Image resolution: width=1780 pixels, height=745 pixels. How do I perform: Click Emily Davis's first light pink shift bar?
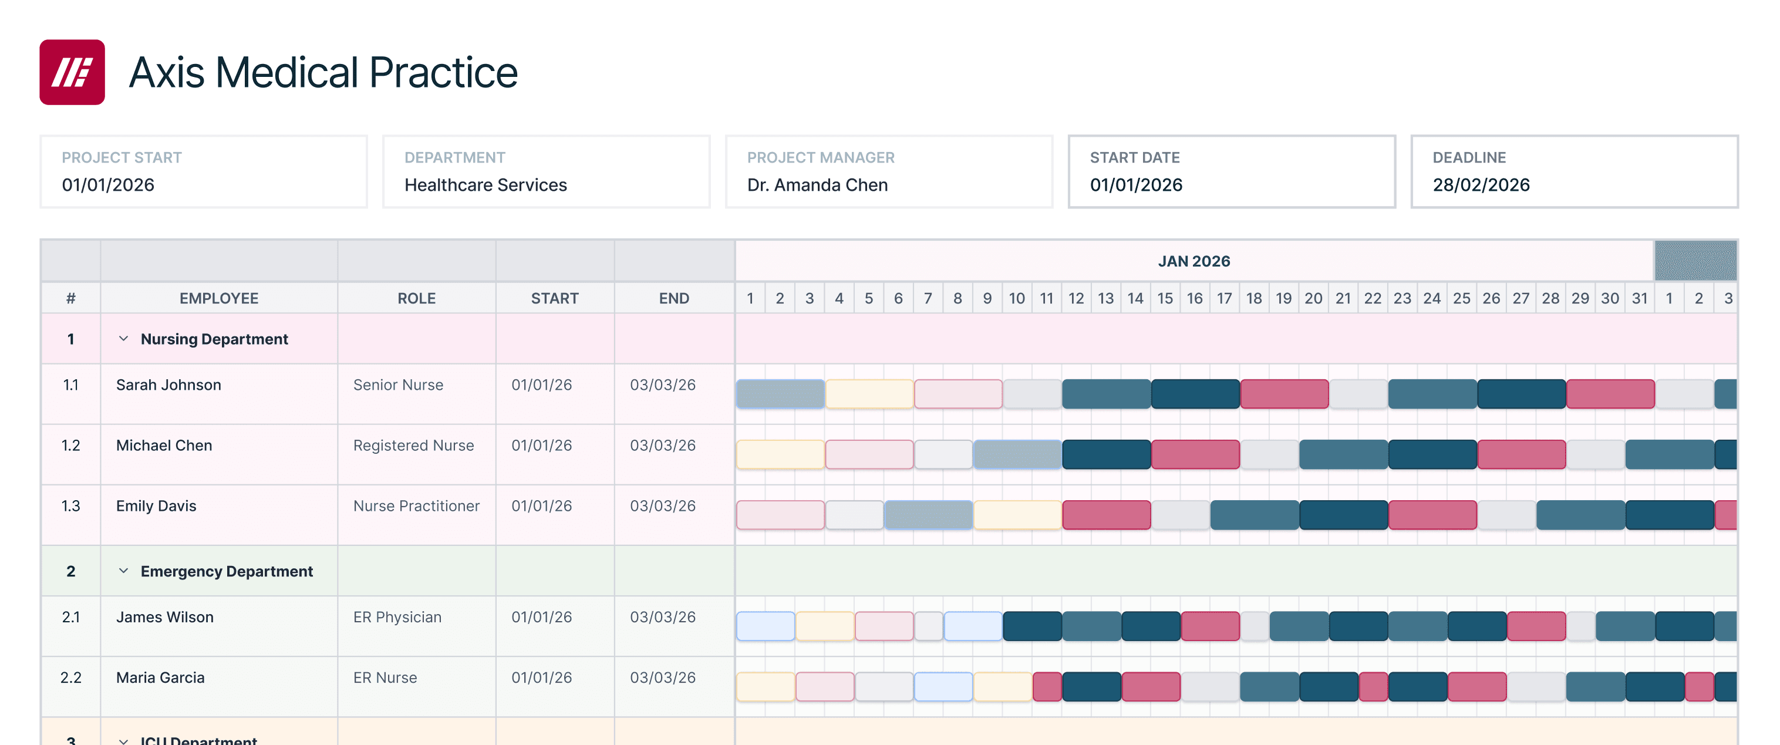point(780,515)
